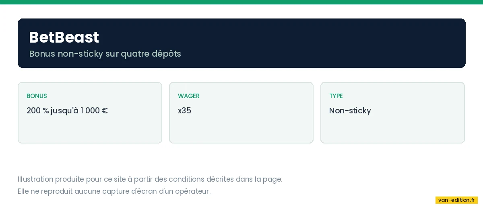Click the 200 % jusqu'à 1 000 € text

pos(67,111)
